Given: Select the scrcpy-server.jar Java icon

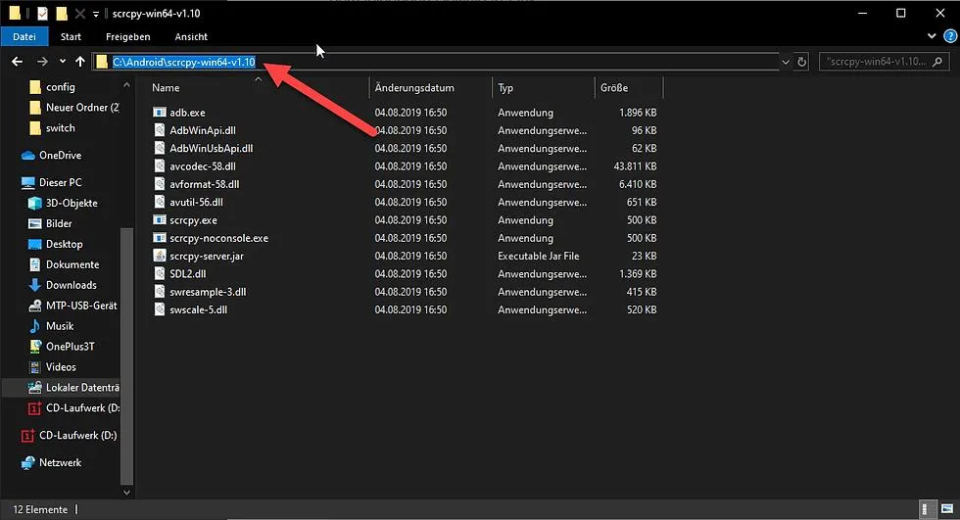Looking at the screenshot, I should coord(159,256).
